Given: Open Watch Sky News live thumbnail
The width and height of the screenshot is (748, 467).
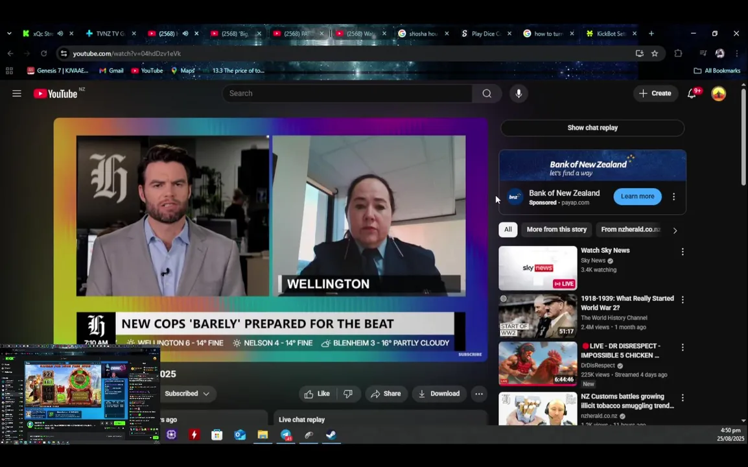Looking at the screenshot, I should point(537,269).
